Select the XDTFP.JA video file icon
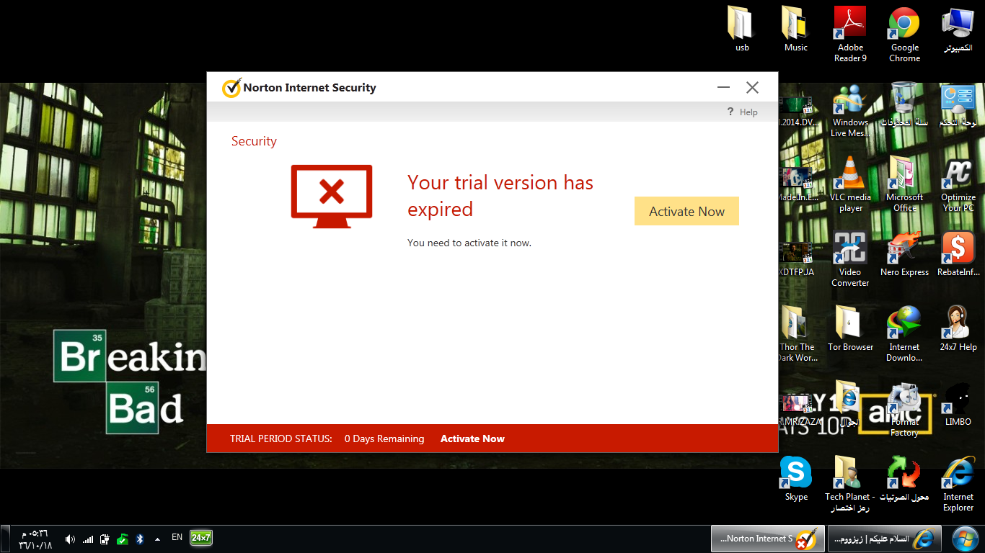This screenshot has width=985, height=553. coord(796,260)
